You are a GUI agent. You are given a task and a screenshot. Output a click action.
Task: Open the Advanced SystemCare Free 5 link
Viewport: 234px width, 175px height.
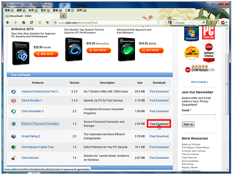[x=40, y=91]
